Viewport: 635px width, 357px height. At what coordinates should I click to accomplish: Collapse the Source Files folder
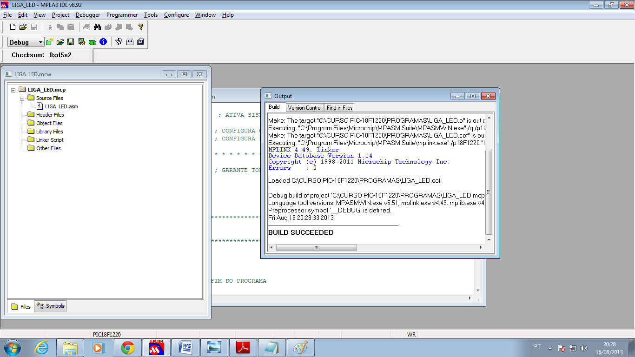22,98
